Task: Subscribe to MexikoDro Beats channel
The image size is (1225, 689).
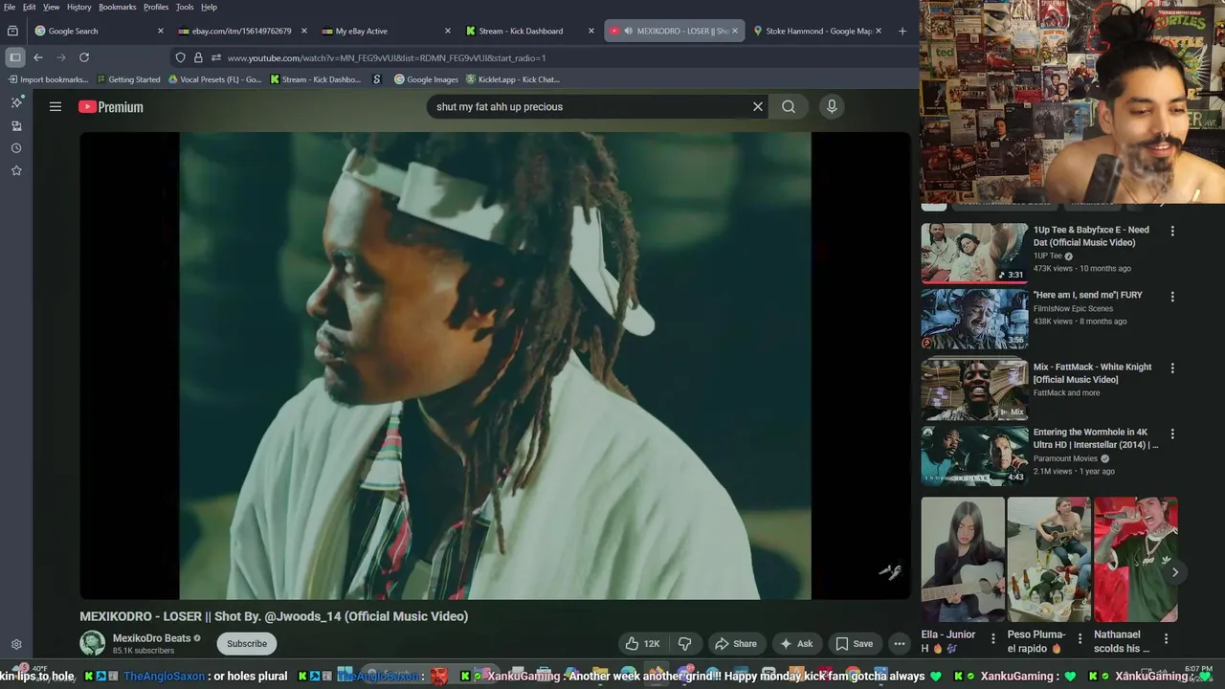Action: (x=247, y=644)
